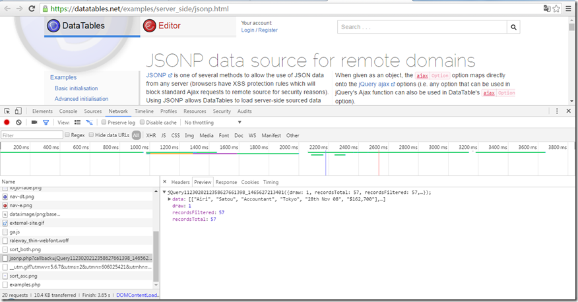Open the Response tab of the request
Screen dimensions: 578x302
click(x=226, y=182)
